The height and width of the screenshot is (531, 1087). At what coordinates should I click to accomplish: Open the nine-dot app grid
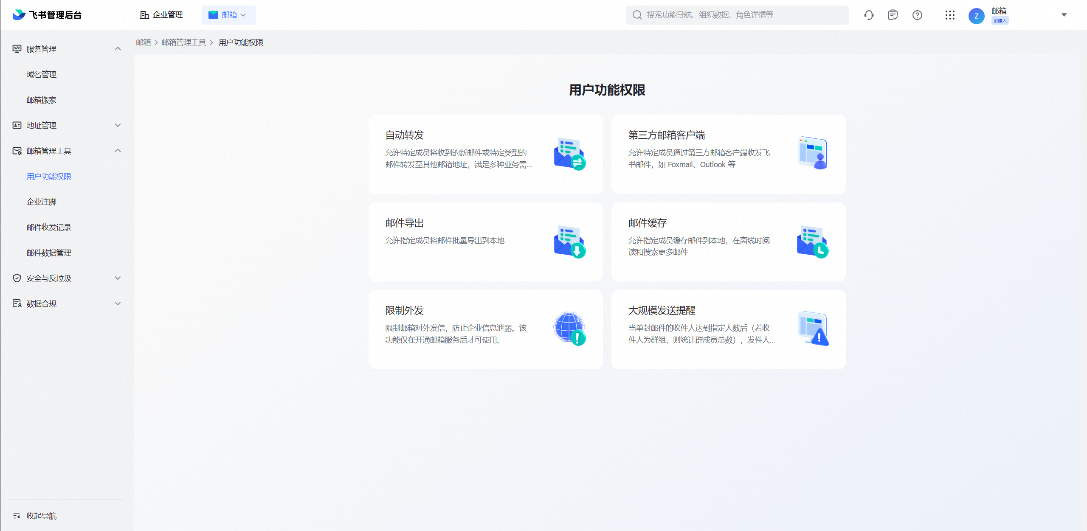pyautogui.click(x=950, y=15)
